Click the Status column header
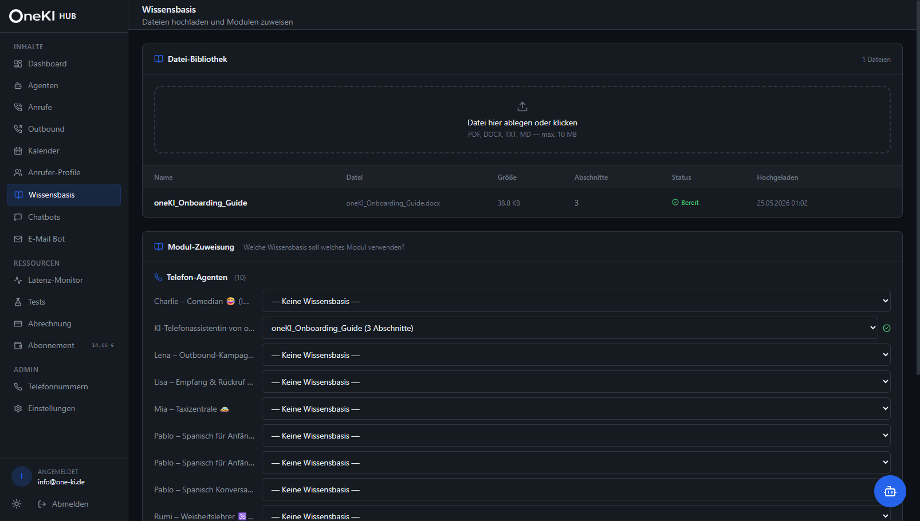 coord(682,177)
